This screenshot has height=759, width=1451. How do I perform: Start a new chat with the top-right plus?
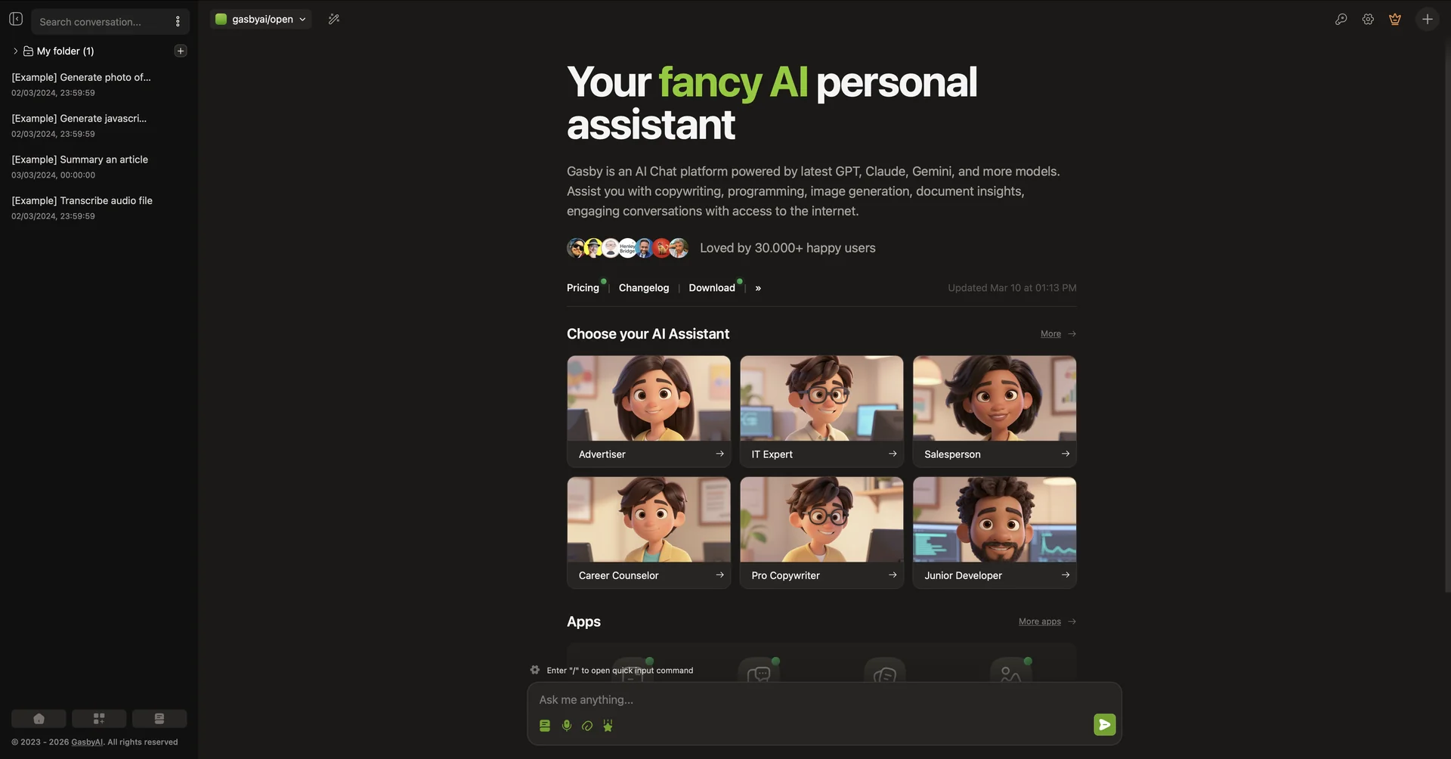[1428, 19]
